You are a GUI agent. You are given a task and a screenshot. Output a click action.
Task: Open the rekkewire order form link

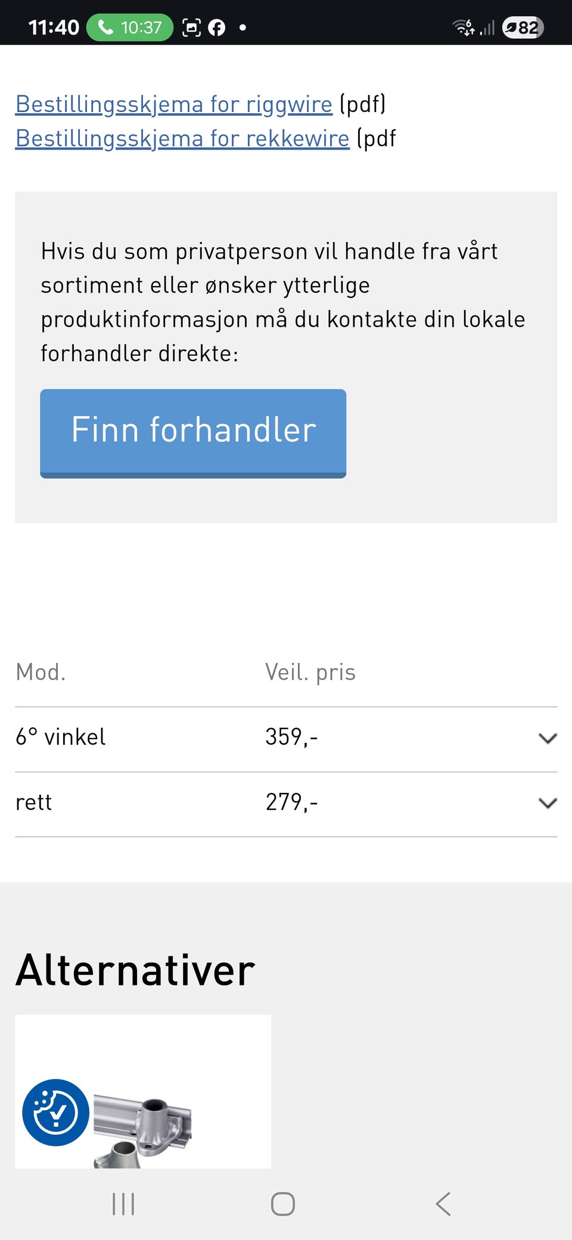[x=182, y=138]
